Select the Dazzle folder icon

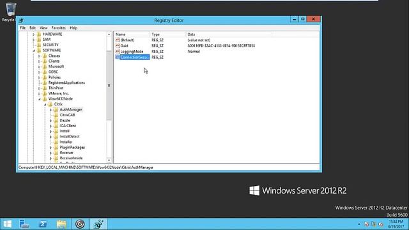click(56, 121)
